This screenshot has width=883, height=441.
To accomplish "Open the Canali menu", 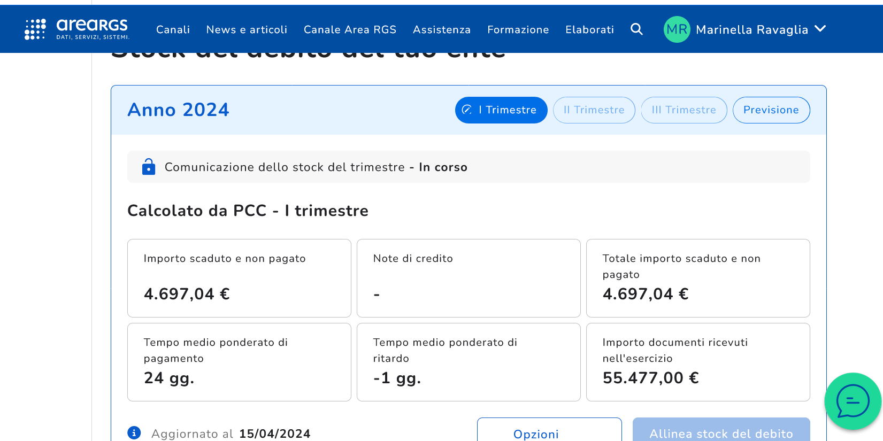I will coord(173,30).
